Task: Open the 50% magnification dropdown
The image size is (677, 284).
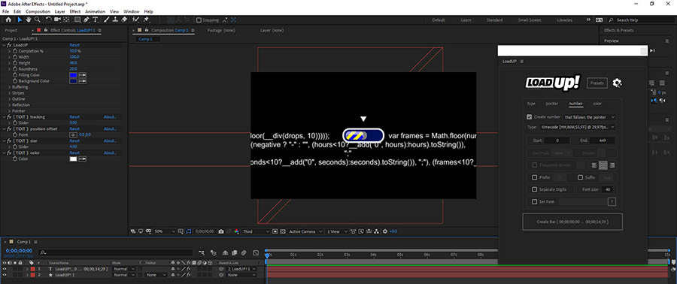Action: point(165,231)
